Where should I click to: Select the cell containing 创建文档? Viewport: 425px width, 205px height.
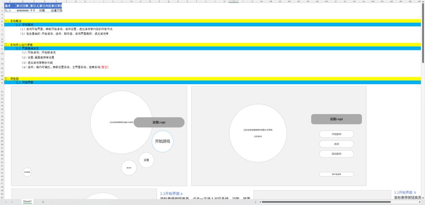(x=56, y=11)
